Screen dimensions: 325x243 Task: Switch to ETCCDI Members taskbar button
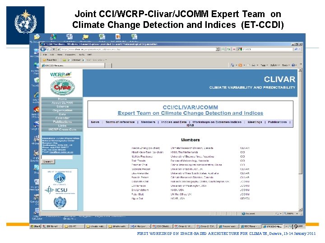273,226
